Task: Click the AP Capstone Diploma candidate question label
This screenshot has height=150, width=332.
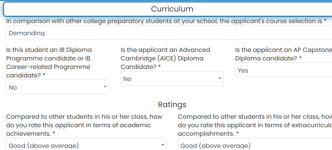Action: pyautogui.click(x=284, y=54)
